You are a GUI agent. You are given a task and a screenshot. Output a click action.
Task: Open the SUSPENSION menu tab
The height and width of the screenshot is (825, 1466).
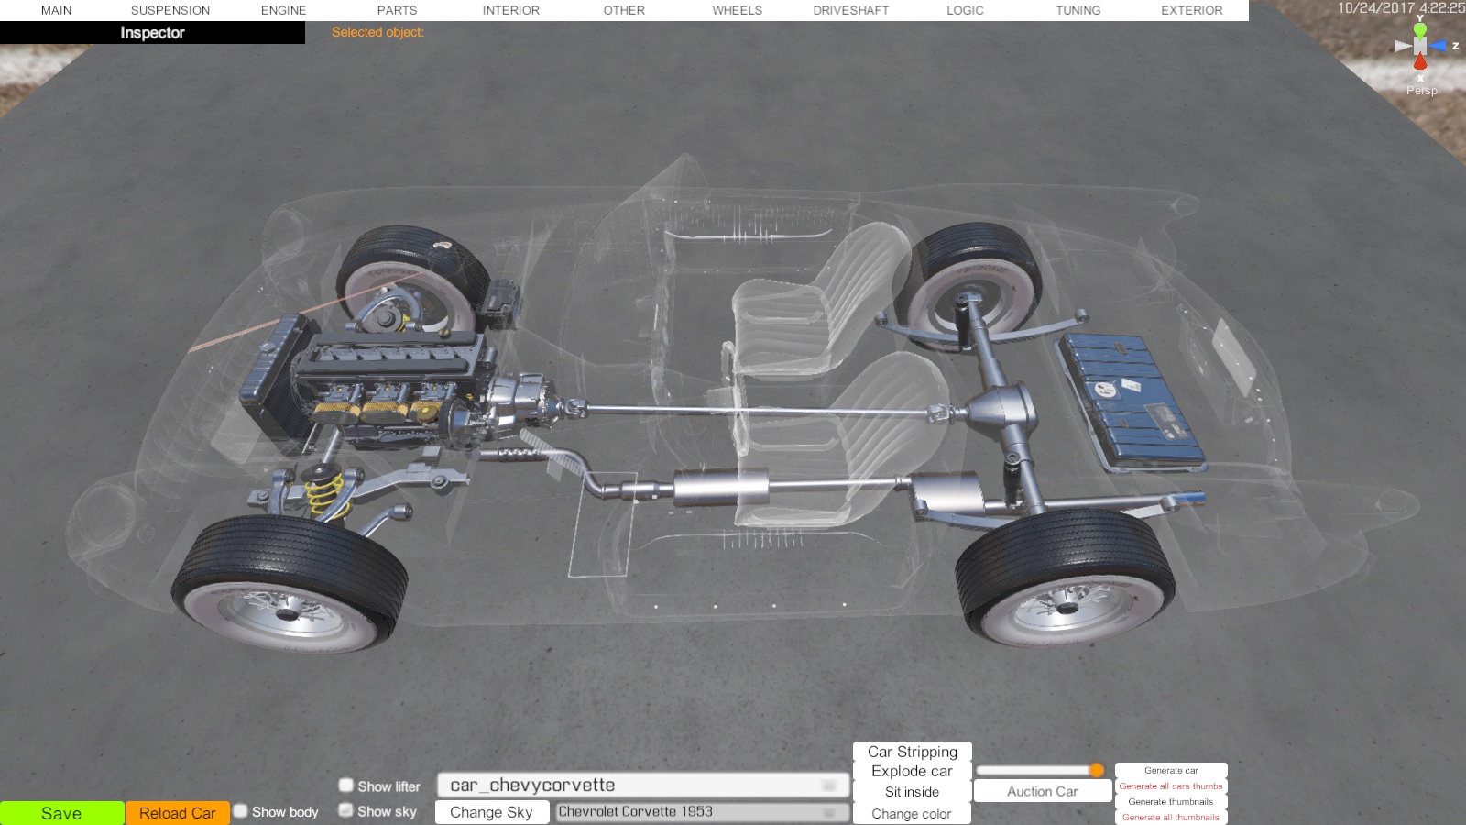[x=170, y=10]
